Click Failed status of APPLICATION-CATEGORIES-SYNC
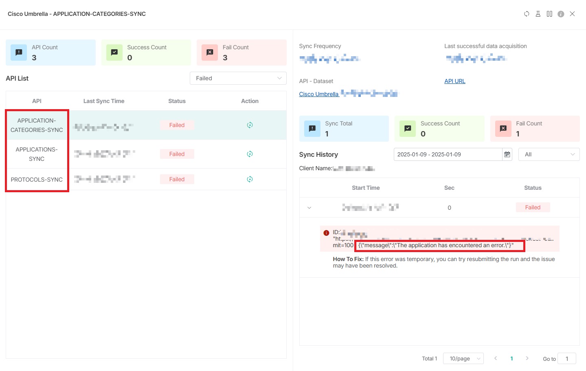Viewport: 586px width, 371px height. tap(177, 125)
